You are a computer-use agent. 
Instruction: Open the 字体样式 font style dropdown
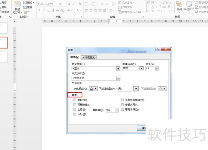pos(141,68)
